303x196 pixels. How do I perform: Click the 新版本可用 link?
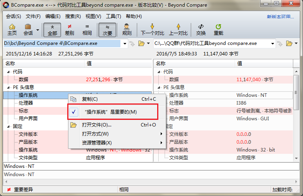(280, 17)
